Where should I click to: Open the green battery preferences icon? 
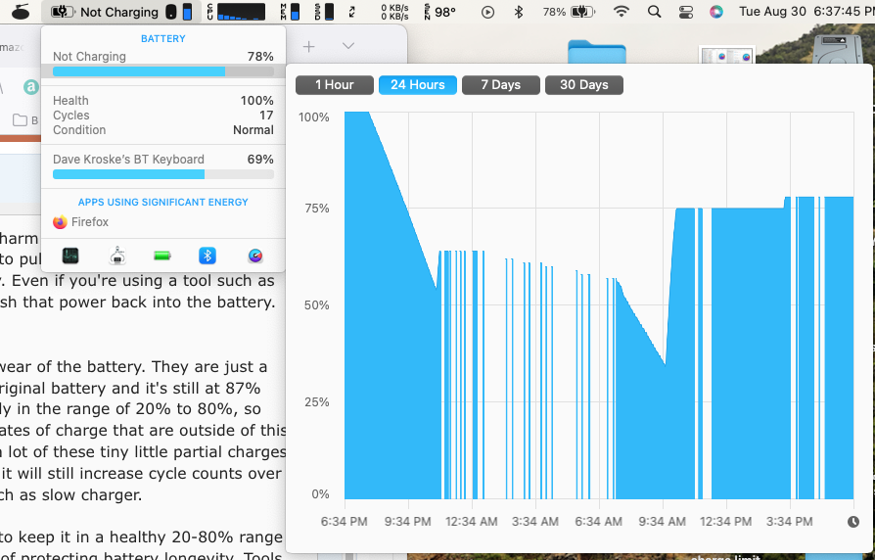coord(162,256)
